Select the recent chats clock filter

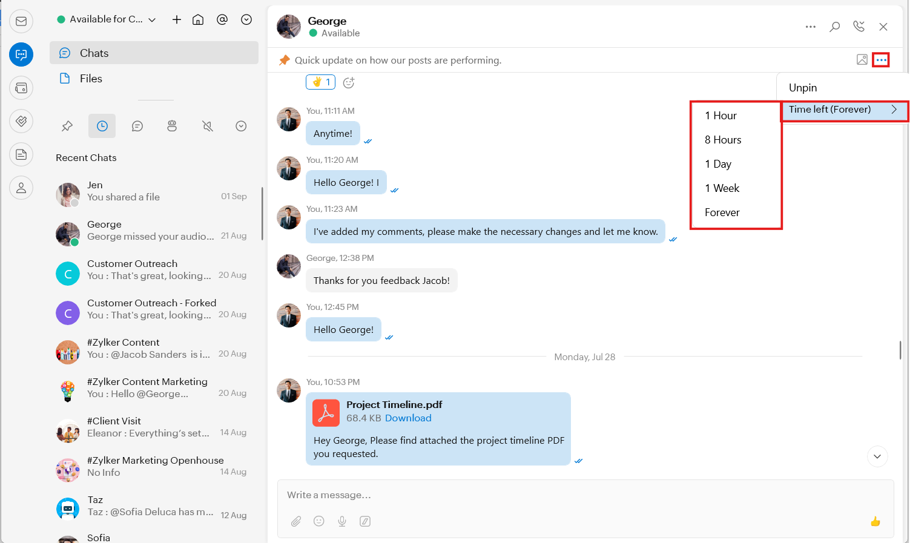(x=102, y=126)
